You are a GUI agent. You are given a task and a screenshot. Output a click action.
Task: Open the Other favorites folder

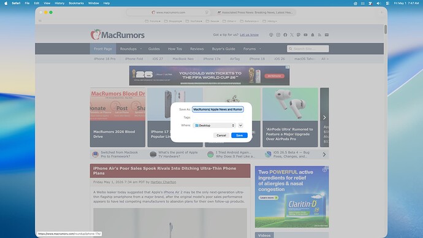pos(229,21)
